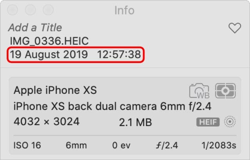This screenshot has width=250, height=160.
Task: Click the time 12:57:38
Action: click(119, 54)
